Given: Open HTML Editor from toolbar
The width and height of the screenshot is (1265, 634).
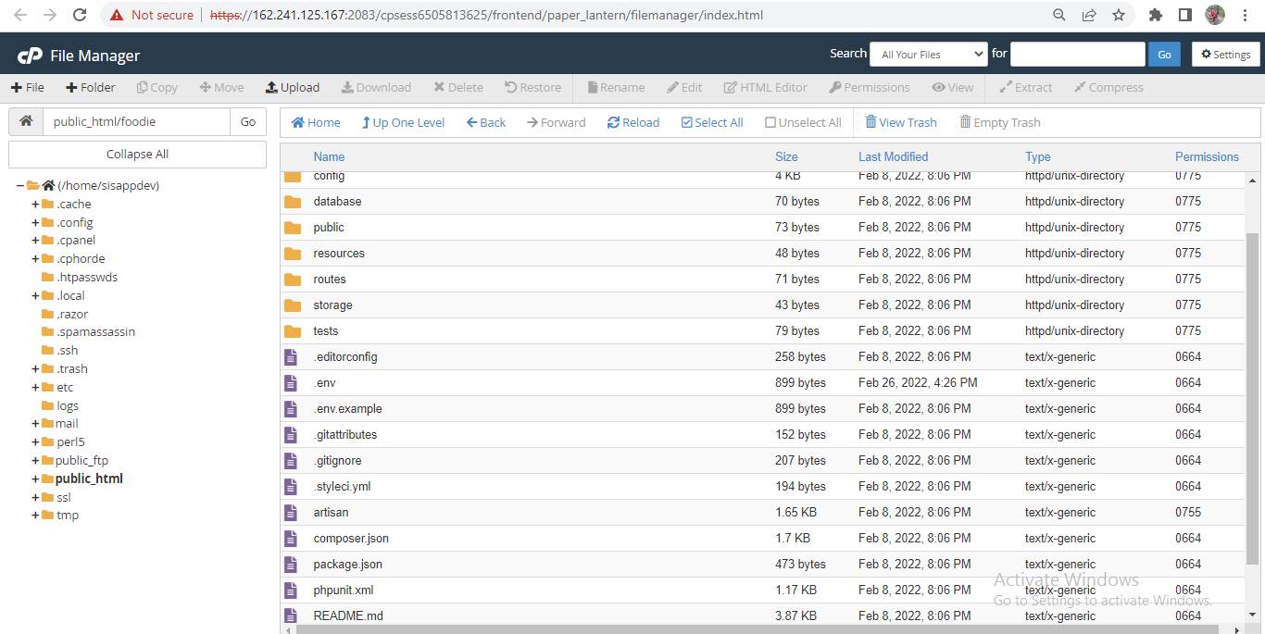Looking at the screenshot, I should coord(766,87).
